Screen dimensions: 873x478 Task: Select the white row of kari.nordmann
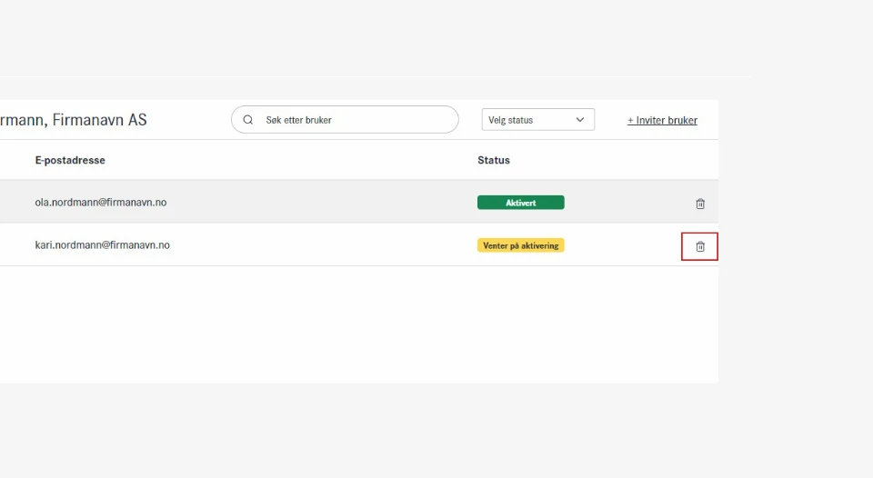pos(318,245)
